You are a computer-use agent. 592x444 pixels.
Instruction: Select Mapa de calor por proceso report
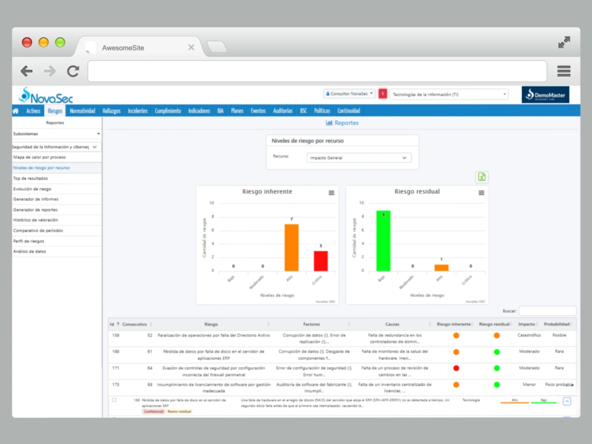[x=40, y=157]
